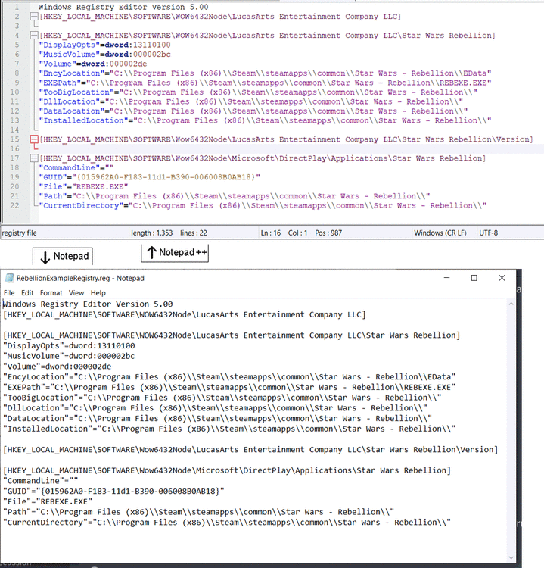Collapse the DirectPlay key fold at line 17
Viewport: 544px width, 568px height.
tap(32, 158)
